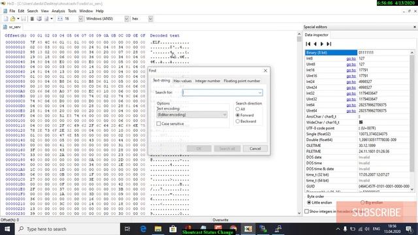Viewport: 418px width, 235px height.
Task: Open the bytes per row dropdown showing 16
Action: click(80, 19)
